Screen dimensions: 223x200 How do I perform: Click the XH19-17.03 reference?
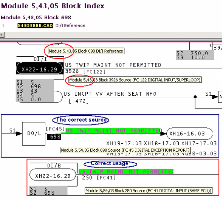[124, 143]
